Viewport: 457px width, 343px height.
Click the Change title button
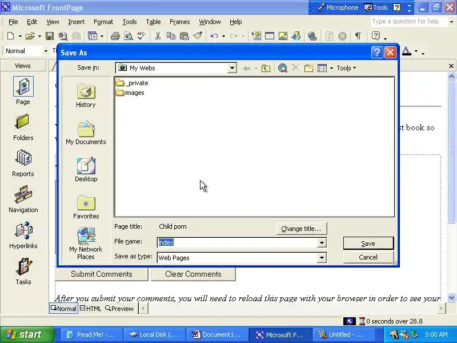click(x=301, y=229)
